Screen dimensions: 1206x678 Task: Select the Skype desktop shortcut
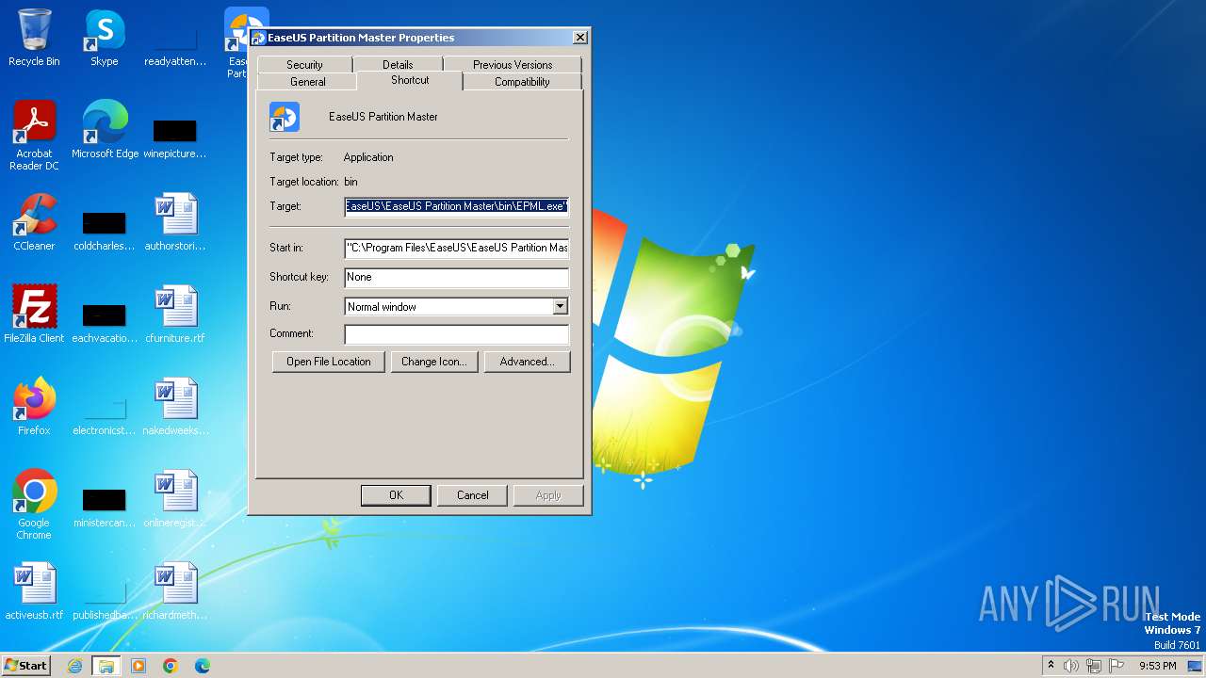click(104, 38)
